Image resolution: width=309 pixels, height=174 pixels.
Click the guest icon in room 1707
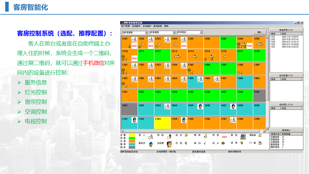233,120
